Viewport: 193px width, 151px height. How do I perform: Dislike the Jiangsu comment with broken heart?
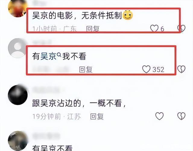(x=181, y=116)
